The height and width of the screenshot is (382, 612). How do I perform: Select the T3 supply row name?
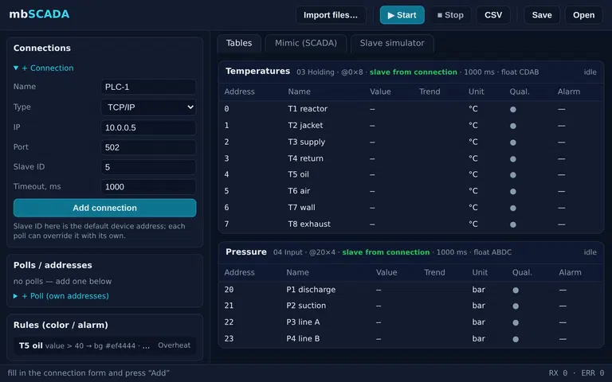306,142
